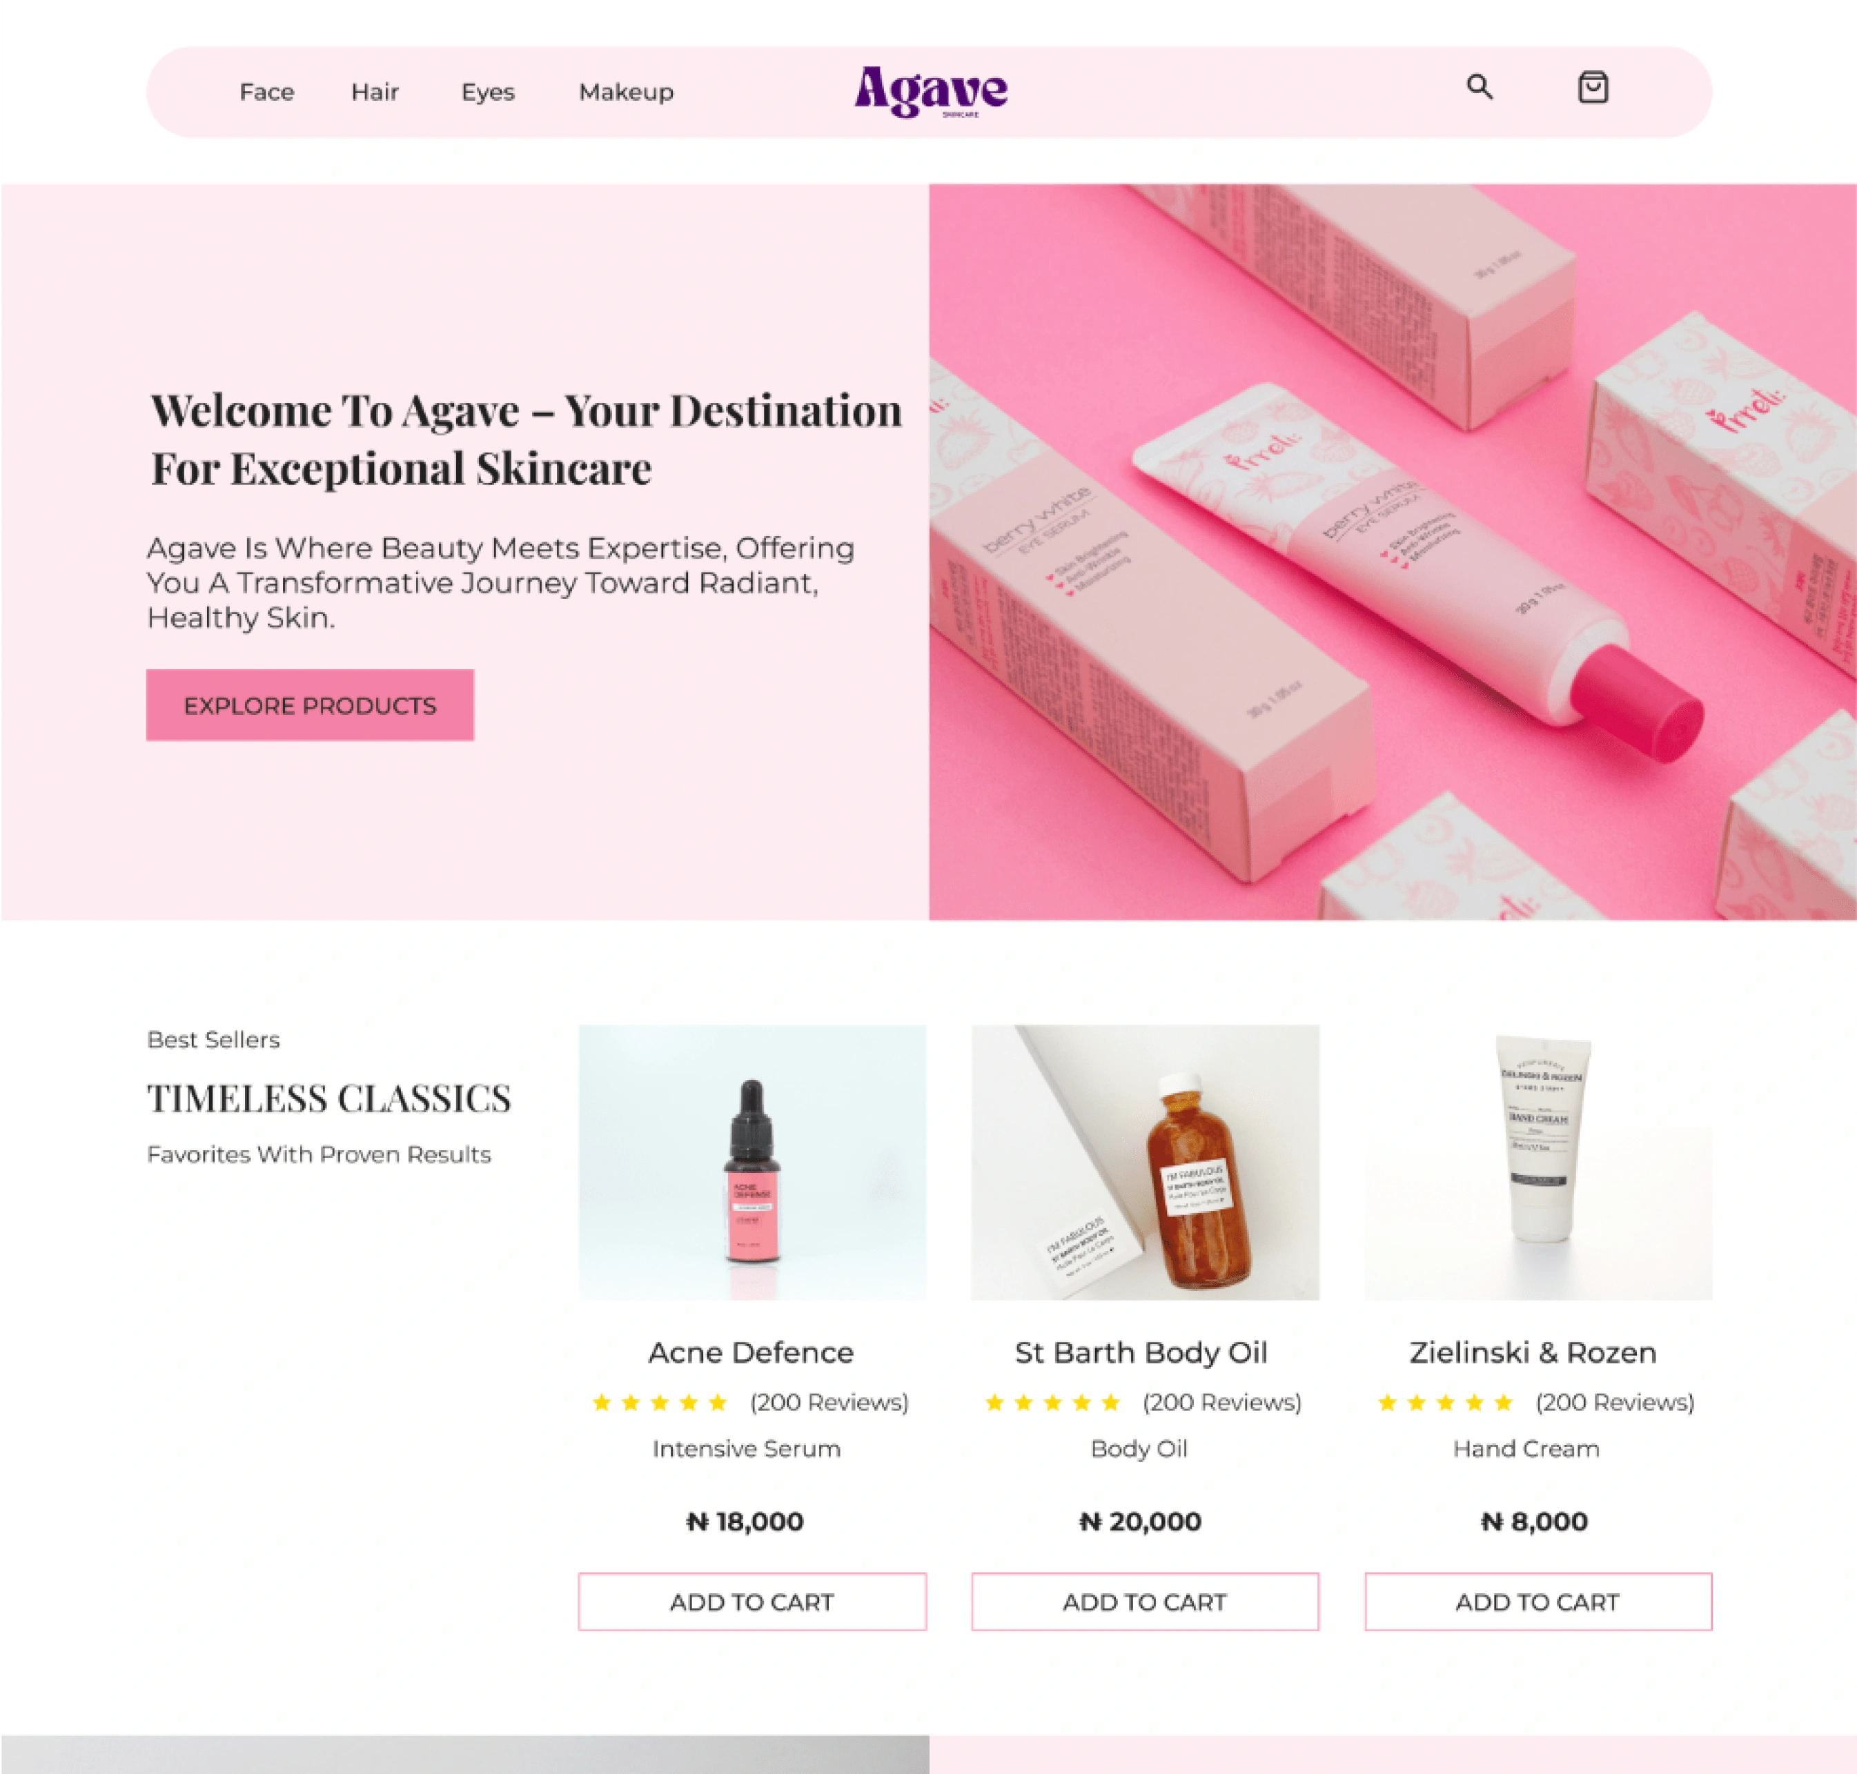Click St Barth Body Oil stars
This screenshot has width=1857, height=1774.
point(1052,1402)
